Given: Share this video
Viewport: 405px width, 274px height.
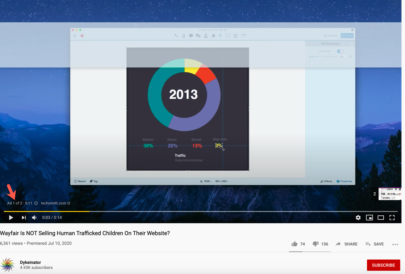Looking at the screenshot, I should (x=346, y=244).
